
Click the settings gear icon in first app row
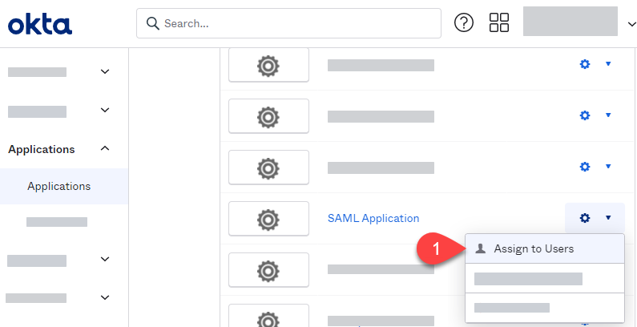(585, 64)
